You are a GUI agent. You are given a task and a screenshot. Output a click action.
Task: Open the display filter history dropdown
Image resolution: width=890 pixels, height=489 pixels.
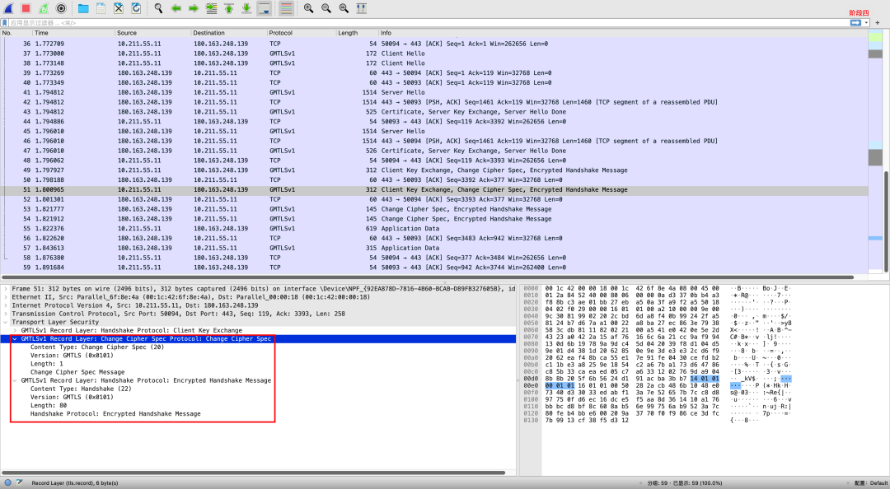[866, 22]
